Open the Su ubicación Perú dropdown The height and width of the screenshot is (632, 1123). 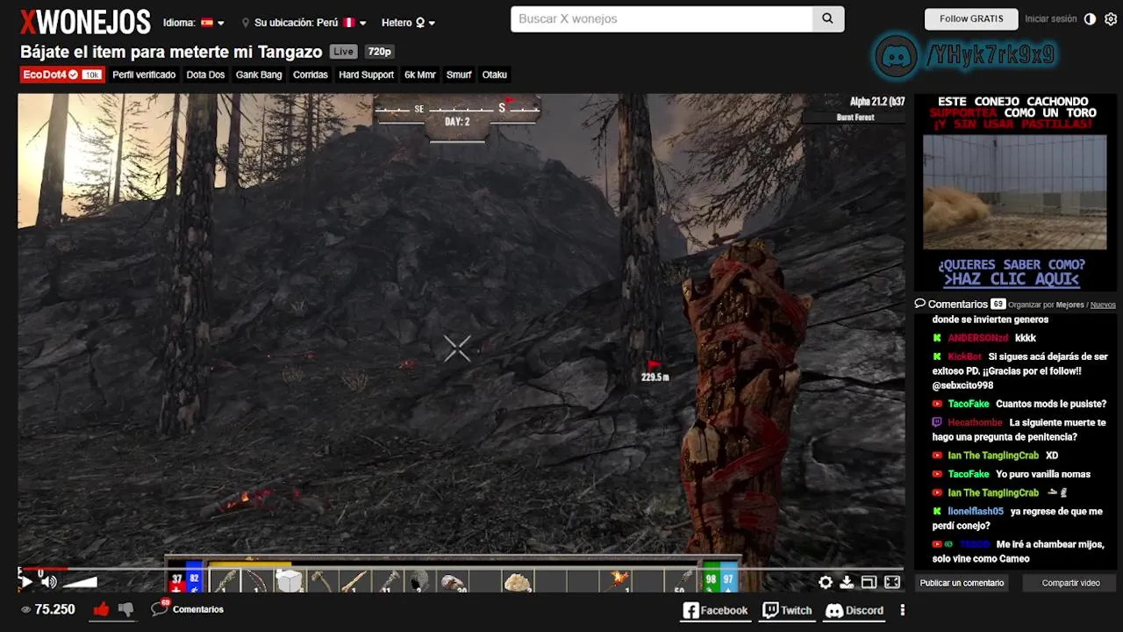(304, 23)
